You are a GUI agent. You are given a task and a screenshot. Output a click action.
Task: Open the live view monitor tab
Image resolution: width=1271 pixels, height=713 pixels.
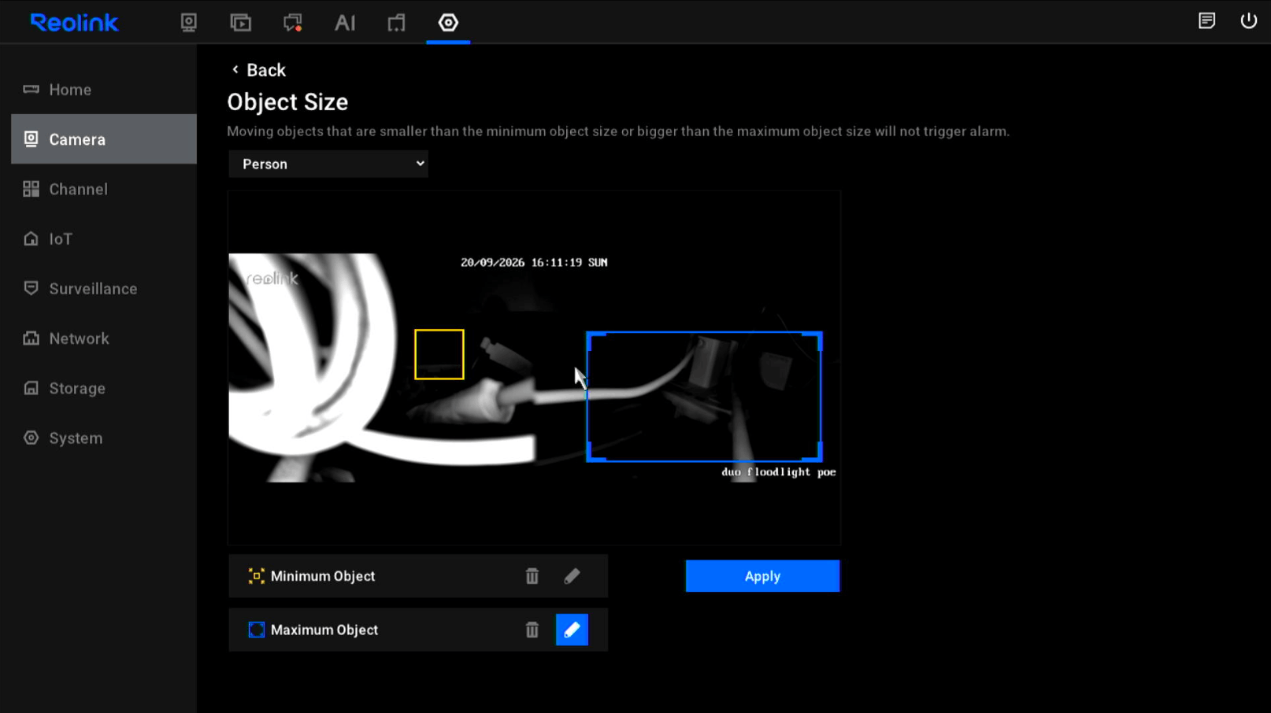coord(188,22)
